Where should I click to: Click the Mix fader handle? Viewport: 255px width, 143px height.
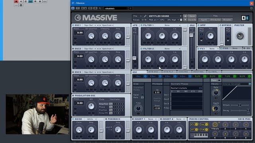pyautogui.click(x=191, y=35)
